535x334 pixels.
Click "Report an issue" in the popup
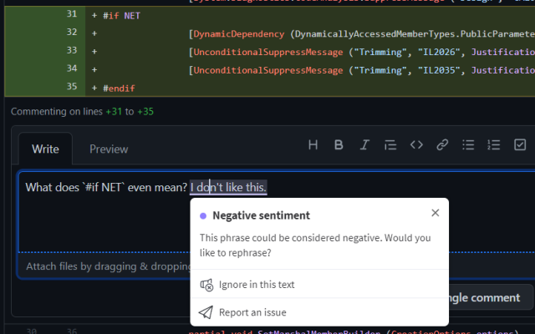(252, 312)
